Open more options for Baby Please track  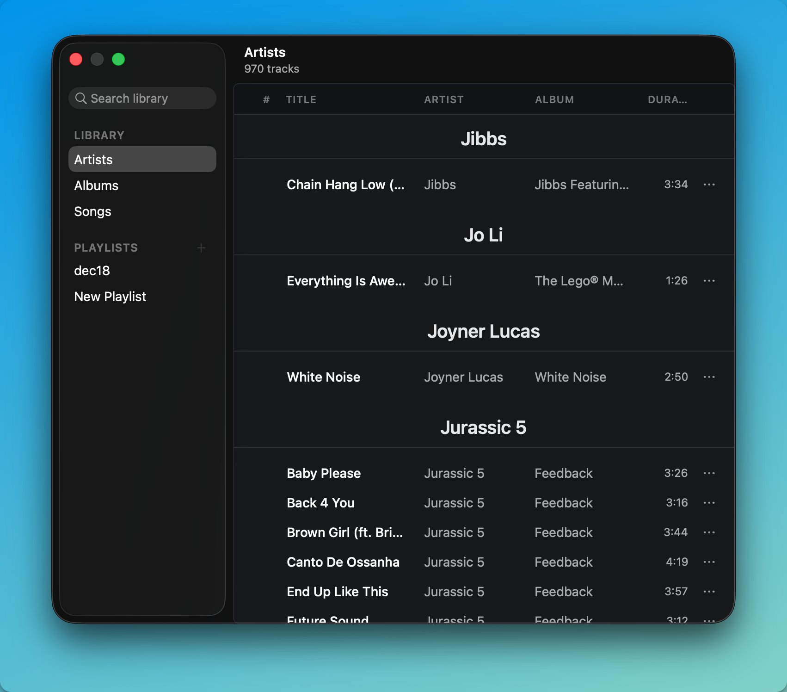709,473
